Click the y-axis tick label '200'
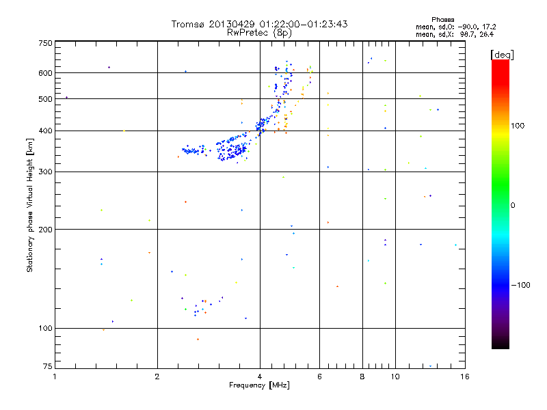The width and height of the screenshot is (547, 410). [x=45, y=230]
